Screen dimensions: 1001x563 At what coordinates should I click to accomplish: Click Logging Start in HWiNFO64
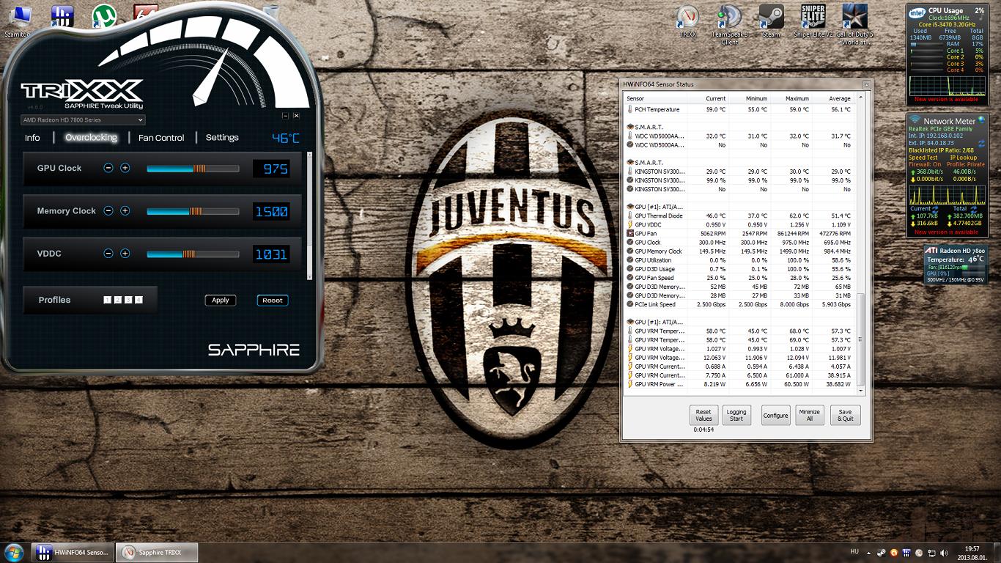tap(736, 415)
